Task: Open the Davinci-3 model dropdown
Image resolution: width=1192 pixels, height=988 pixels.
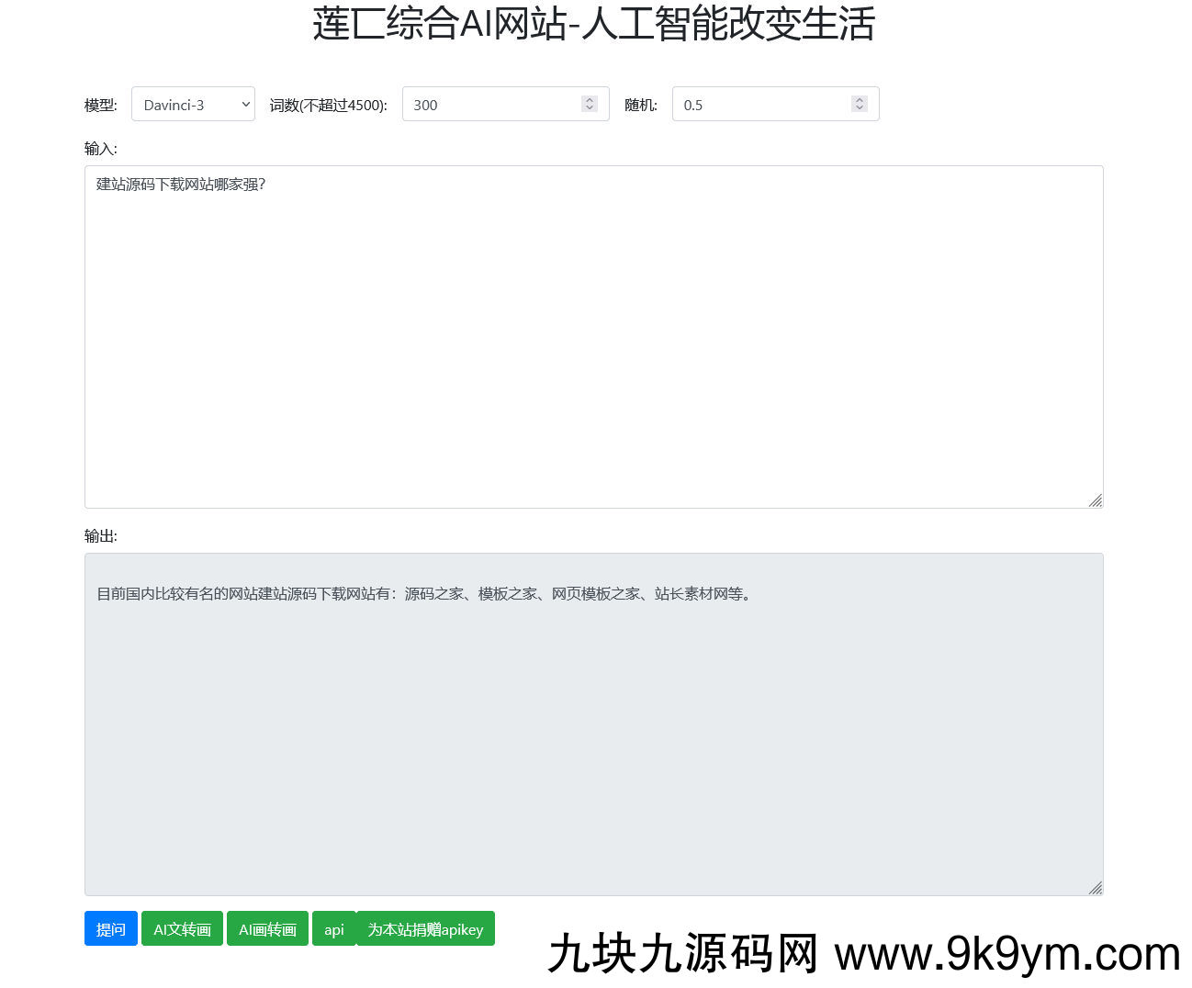Action: [193, 105]
